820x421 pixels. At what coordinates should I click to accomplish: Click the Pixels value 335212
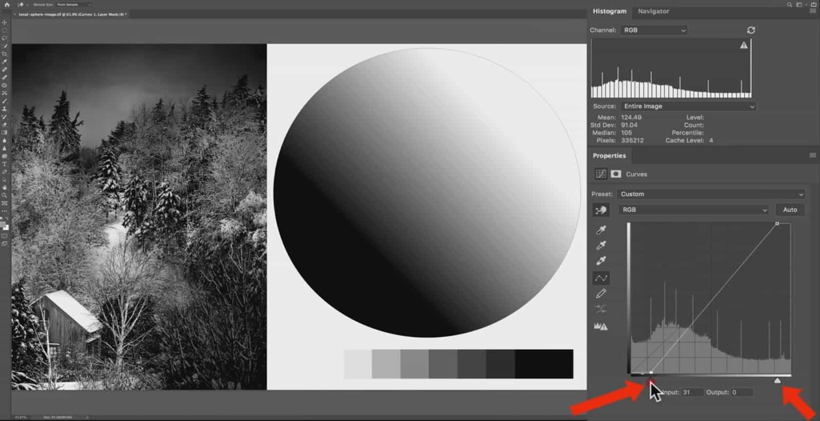pyautogui.click(x=632, y=140)
